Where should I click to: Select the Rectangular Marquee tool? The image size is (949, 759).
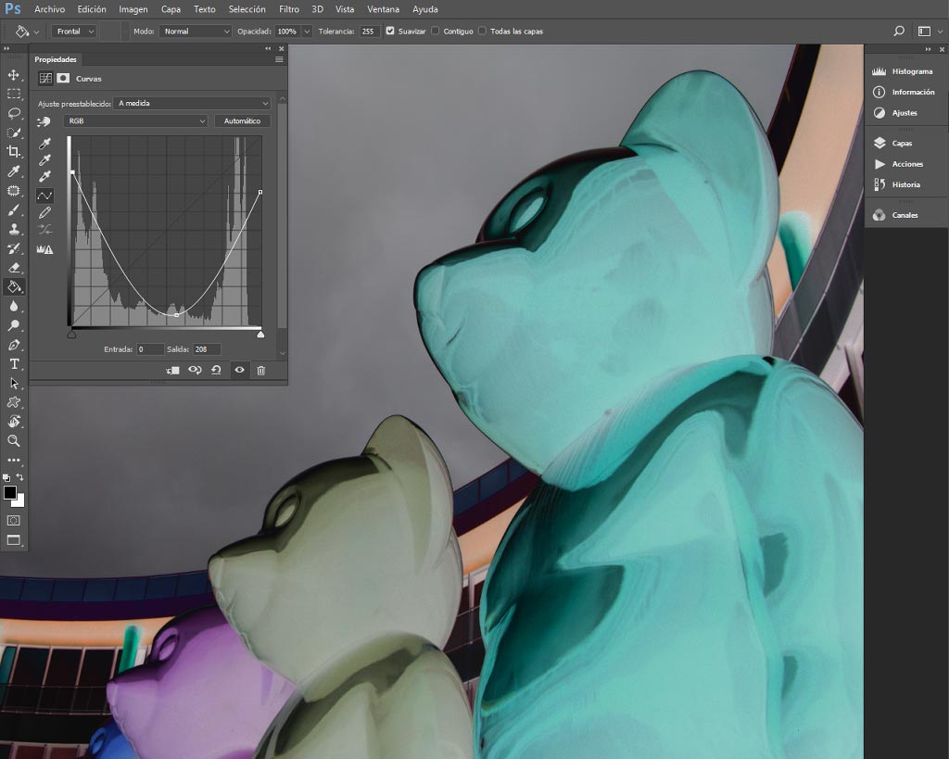13,94
